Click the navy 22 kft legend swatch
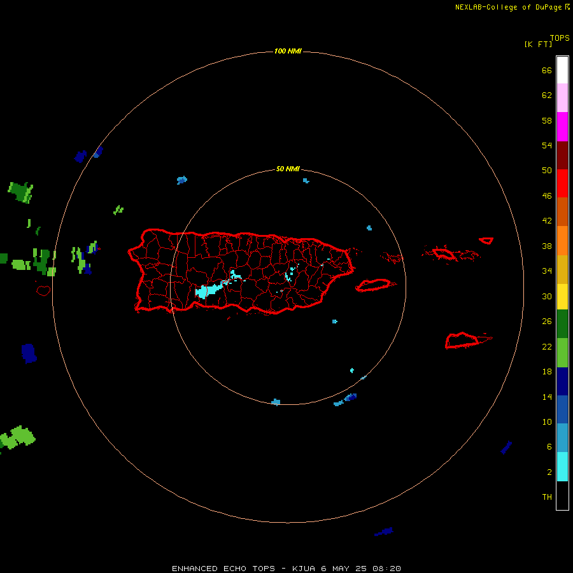Viewport: 573px width, 573px height. tap(562, 381)
